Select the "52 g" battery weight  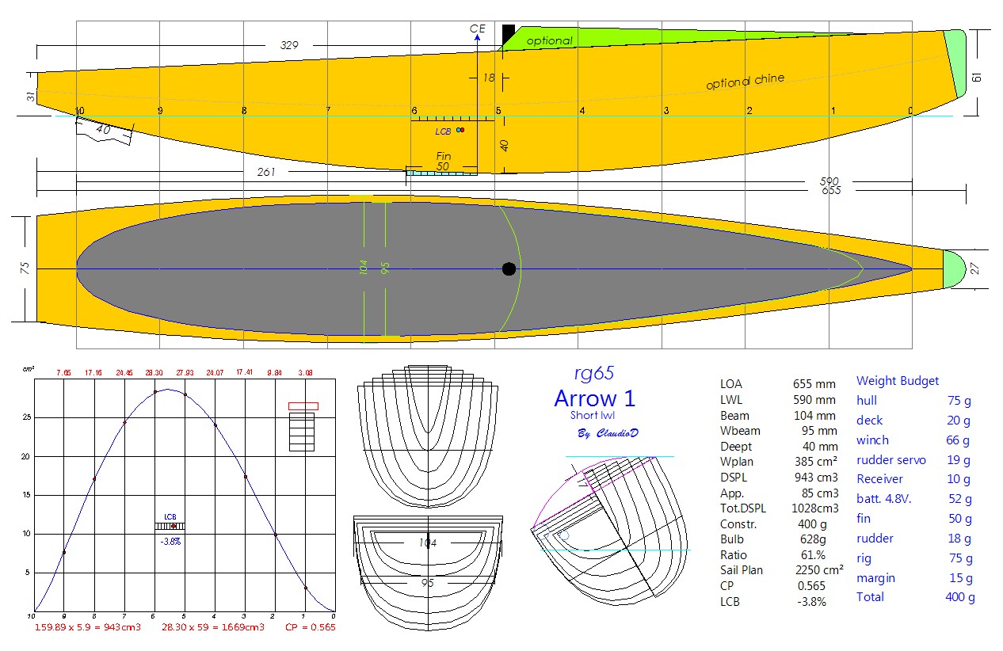pyautogui.click(x=959, y=499)
